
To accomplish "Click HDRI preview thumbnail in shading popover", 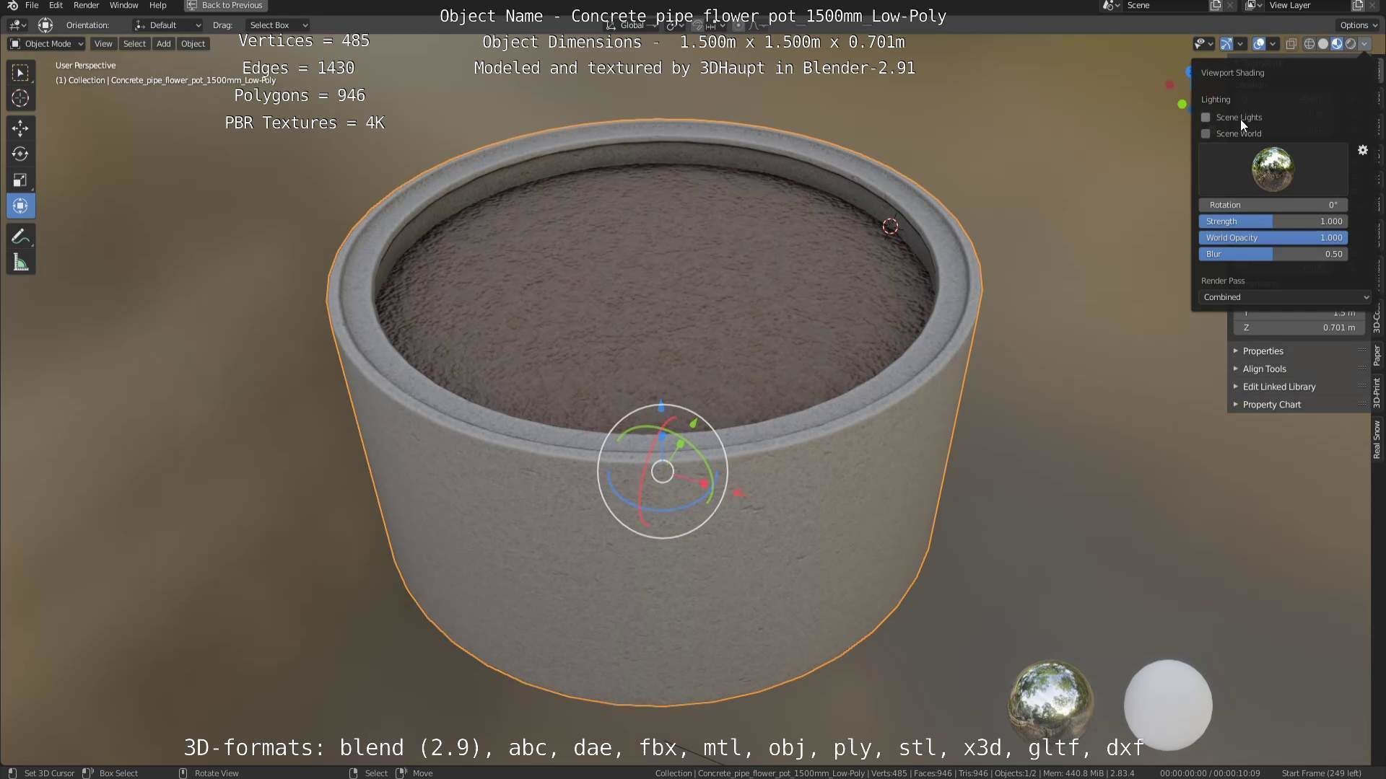I will [x=1273, y=169].
